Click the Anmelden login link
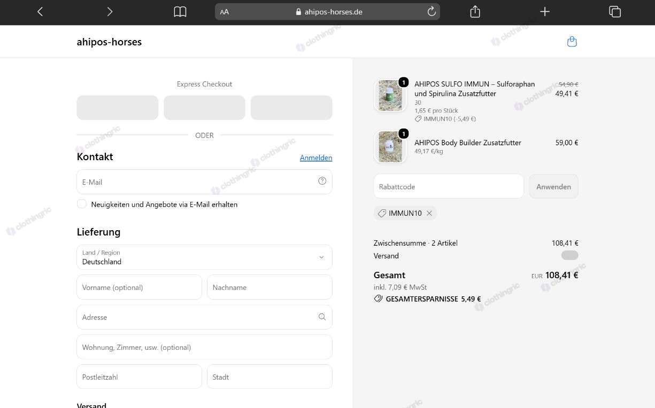655x408 pixels. (316, 158)
